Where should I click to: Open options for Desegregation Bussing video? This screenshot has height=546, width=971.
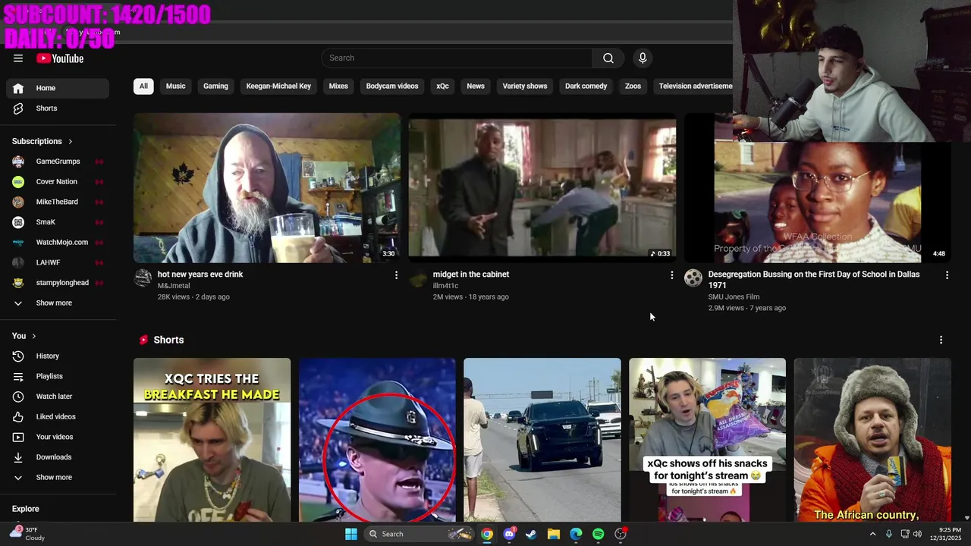click(947, 275)
